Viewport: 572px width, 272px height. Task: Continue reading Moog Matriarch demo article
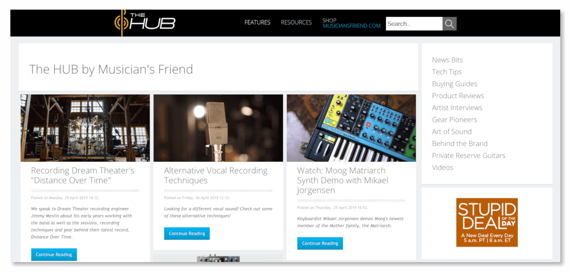pyautogui.click(x=320, y=244)
